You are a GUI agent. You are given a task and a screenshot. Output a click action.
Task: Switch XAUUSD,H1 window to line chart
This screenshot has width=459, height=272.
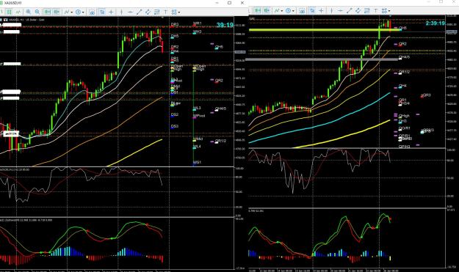18,12
